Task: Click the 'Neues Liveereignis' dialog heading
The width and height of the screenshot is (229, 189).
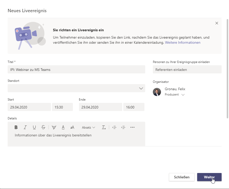Action: [27, 11]
